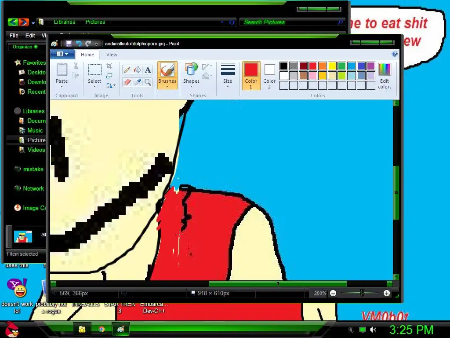Click the image thumbnail in Explorer details pane
This screenshot has height=338, width=450.
[23, 236]
